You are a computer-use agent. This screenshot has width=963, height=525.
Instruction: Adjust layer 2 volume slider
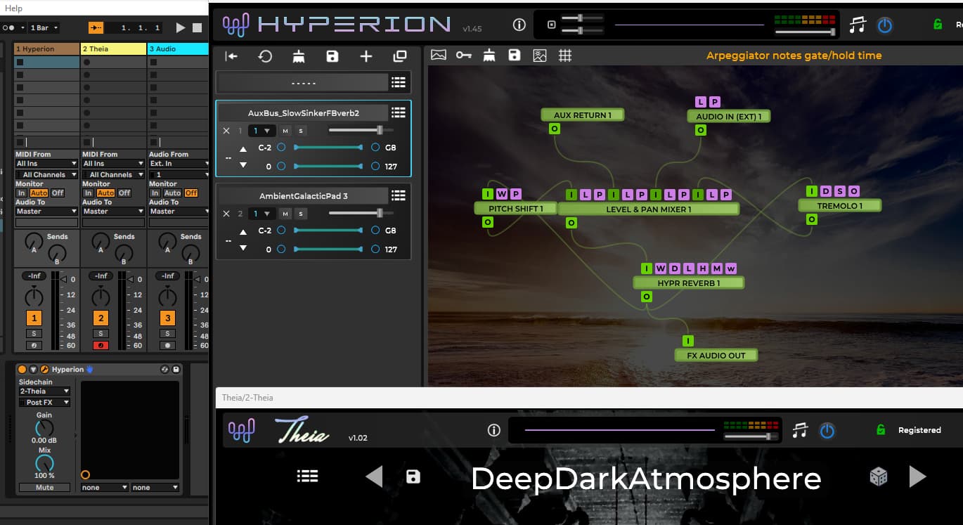361,213
